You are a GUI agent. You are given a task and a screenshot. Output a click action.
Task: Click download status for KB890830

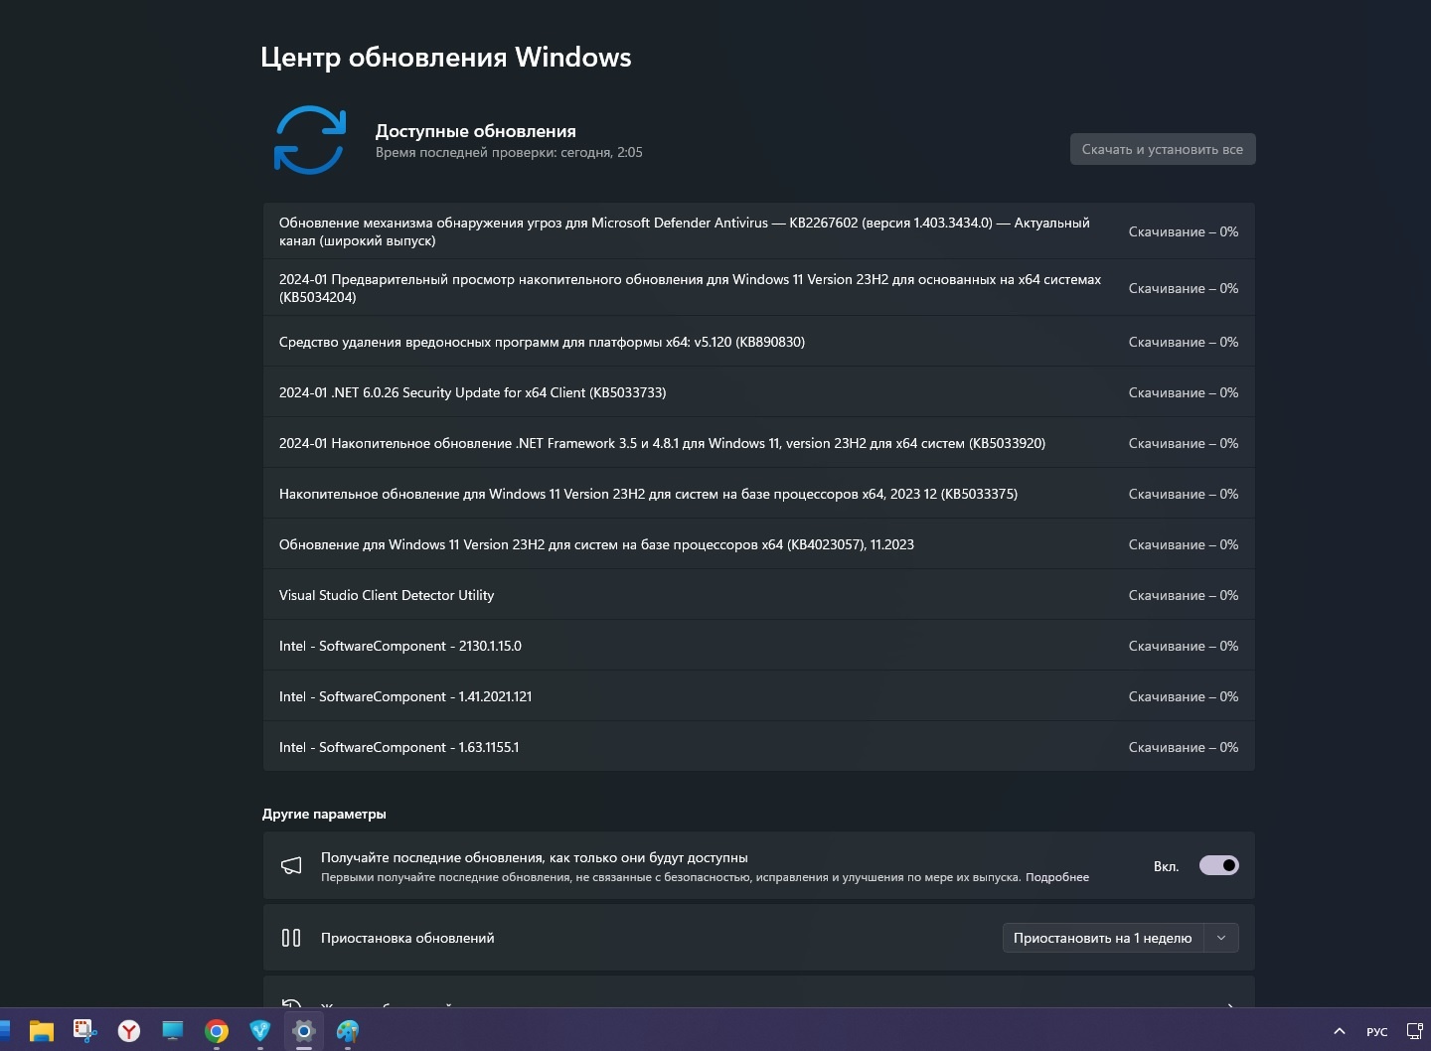coord(1184,342)
